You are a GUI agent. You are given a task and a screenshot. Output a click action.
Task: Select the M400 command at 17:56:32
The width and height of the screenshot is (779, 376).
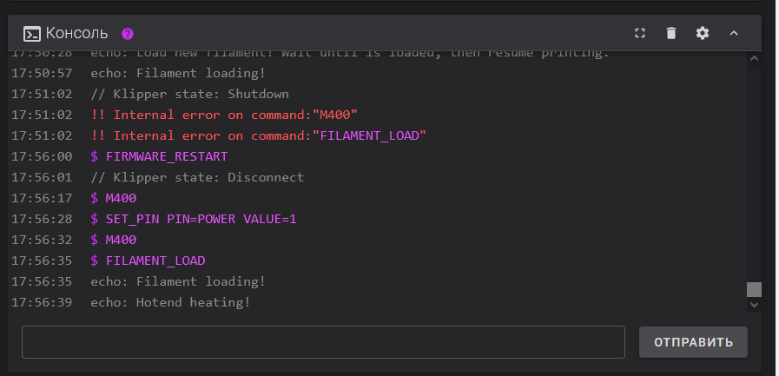pos(114,240)
